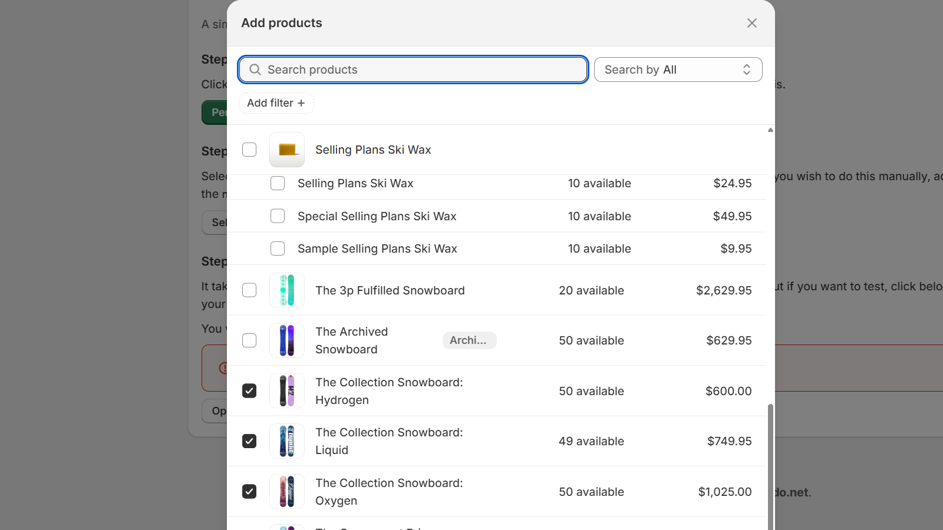This screenshot has width=943, height=530.
Task: Close the Add products dialog
Action: [x=751, y=23]
